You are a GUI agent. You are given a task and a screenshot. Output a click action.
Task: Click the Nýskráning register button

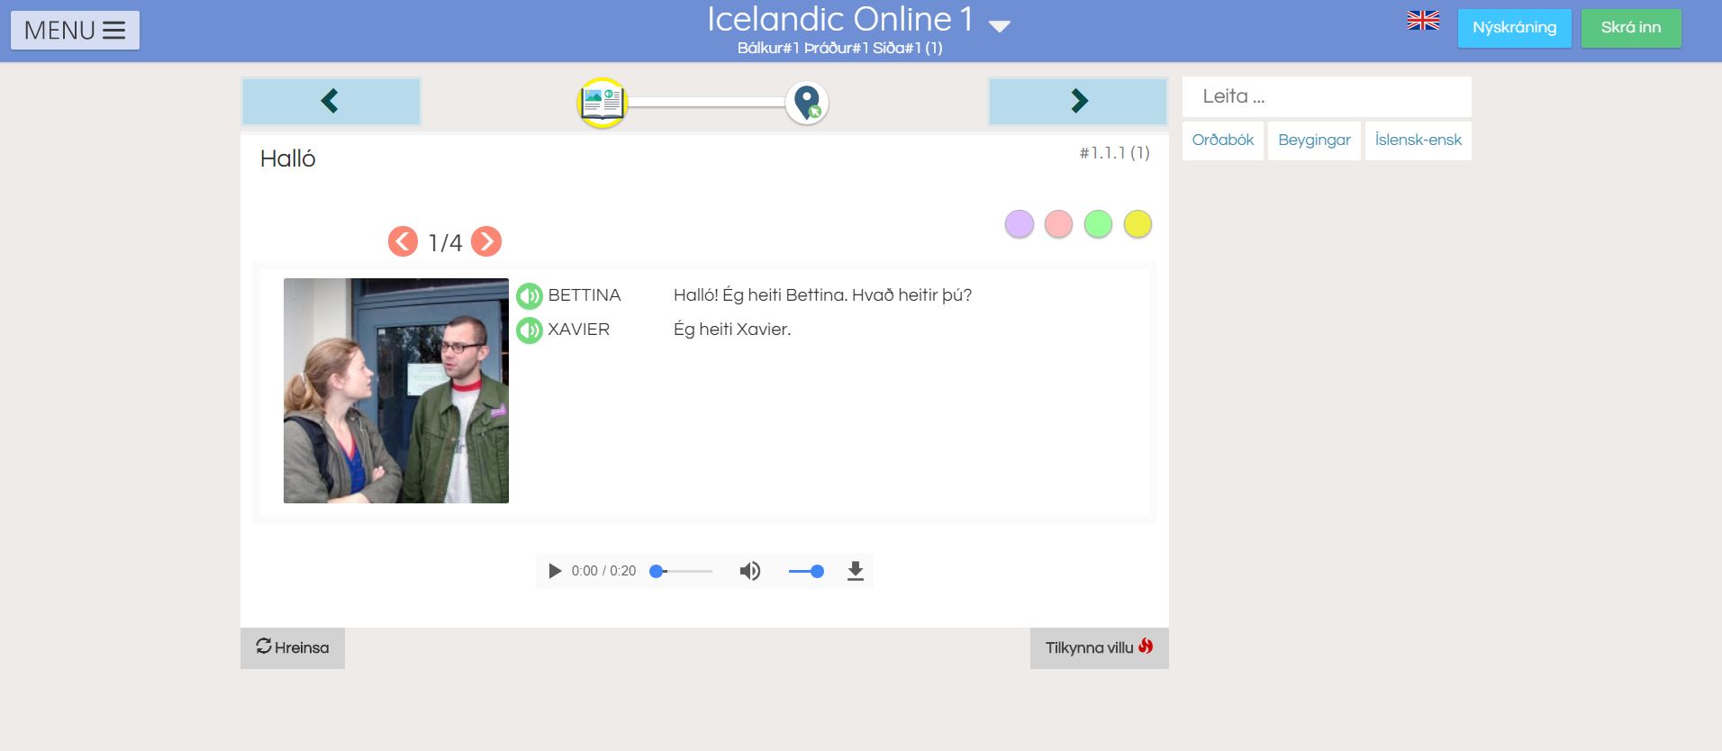1514,28
